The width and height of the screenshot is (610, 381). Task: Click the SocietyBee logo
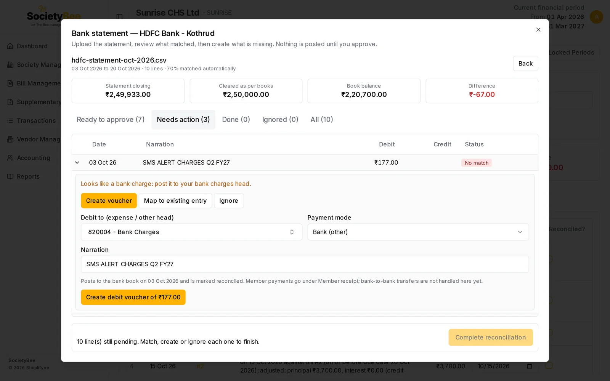click(53, 16)
